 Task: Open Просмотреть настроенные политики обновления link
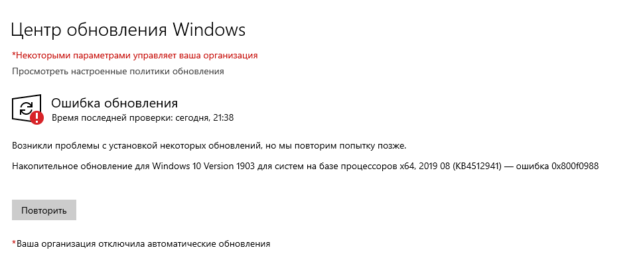pyautogui.click(x=117, y=72)
